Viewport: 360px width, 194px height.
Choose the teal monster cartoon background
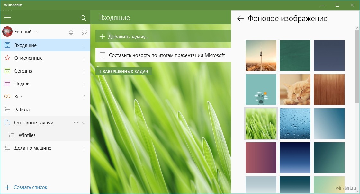(x=261, y=89)
